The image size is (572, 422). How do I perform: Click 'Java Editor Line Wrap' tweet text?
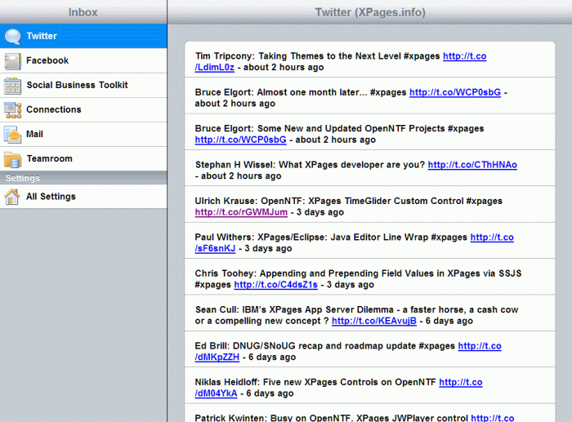tap(379, 238)
